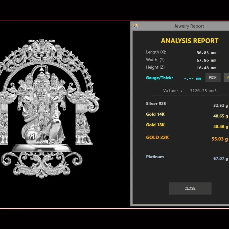Screen dimensions: 229x229
Task: Close the report with the CLOSE button
Action: coord(190,188)
